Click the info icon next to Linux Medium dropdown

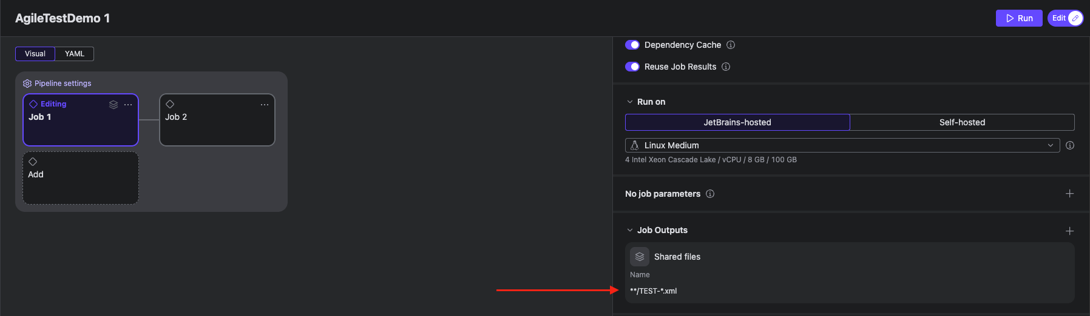tap(1070, 145)
